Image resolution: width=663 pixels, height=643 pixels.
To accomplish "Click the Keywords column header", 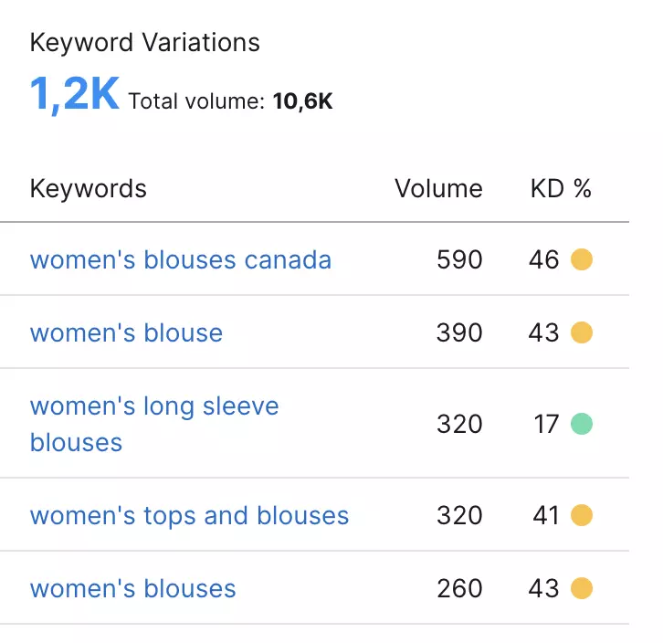I will coord(88,189).
